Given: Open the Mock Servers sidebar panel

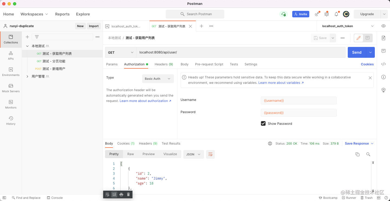Looking at the screenshot, I should (x=11, y=88).
